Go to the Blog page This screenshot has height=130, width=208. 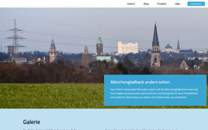pyautogui.click(x=146, y=4)
